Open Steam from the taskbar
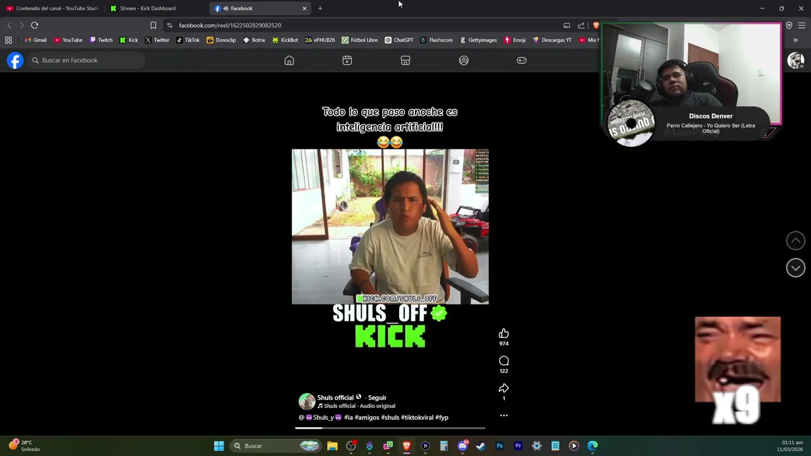This screenshot has height=456, width=811. 481,446
